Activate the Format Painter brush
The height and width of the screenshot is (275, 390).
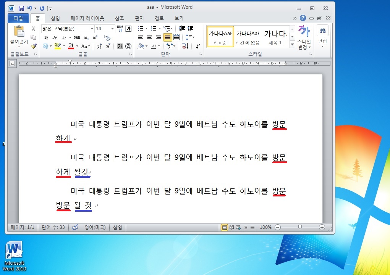(33, 46)
